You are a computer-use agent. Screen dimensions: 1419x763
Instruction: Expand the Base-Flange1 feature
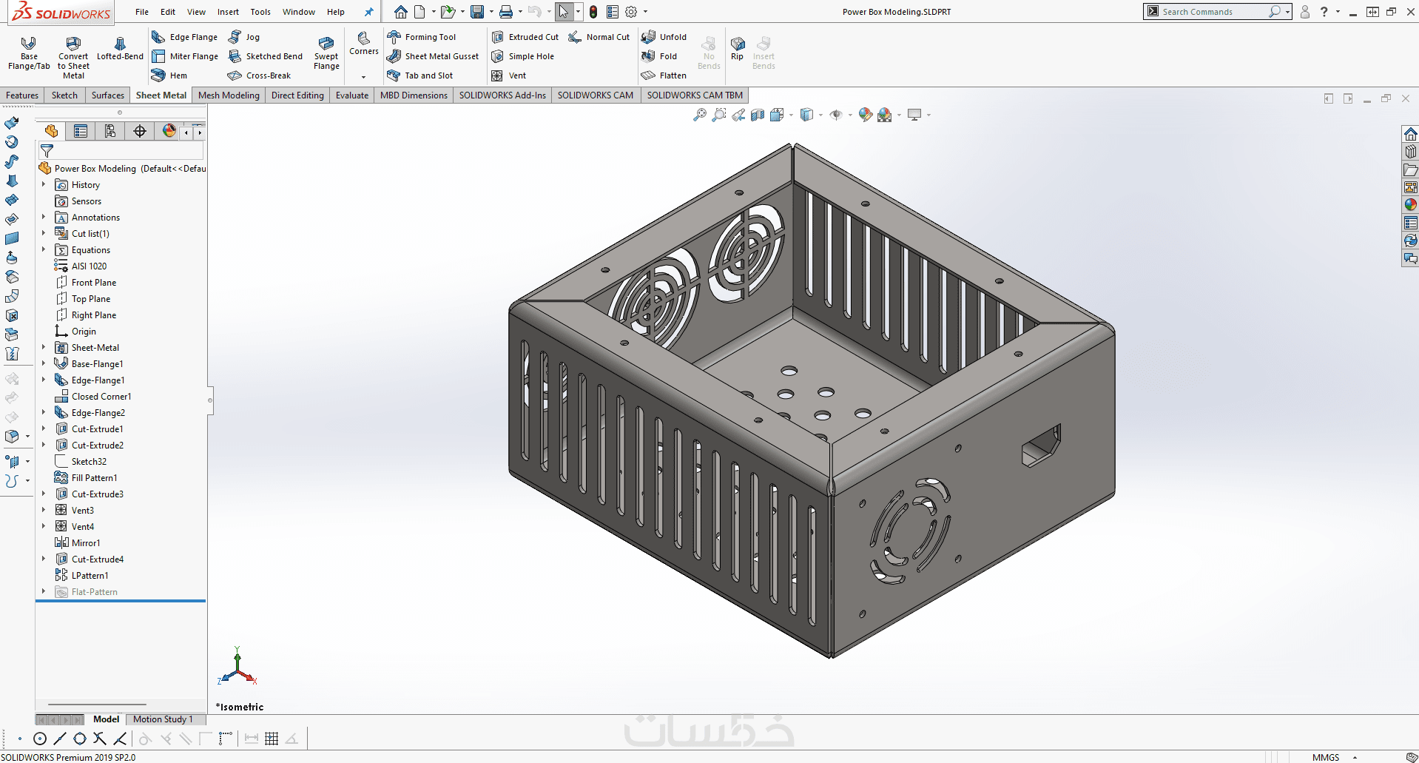click(x=44, y=364)
